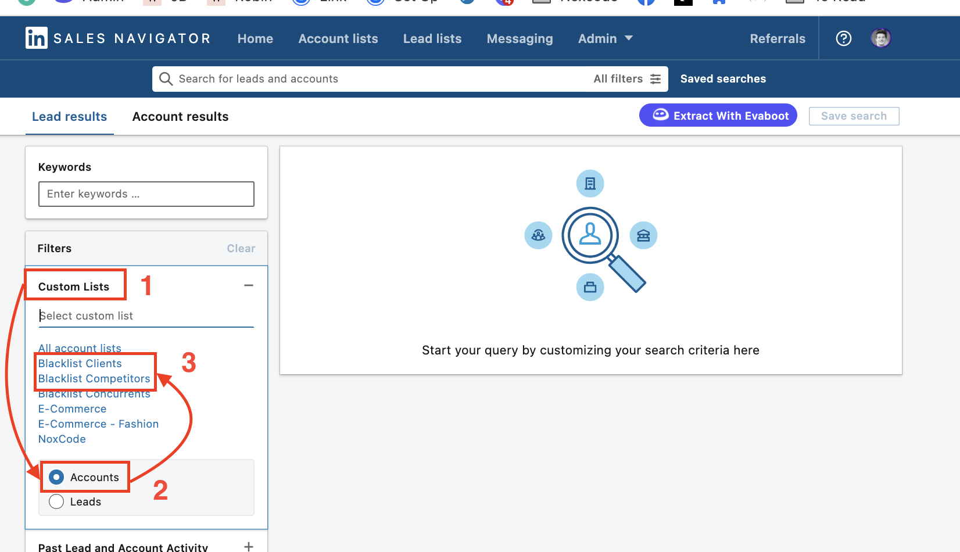Select the Leads radio button
The height and width of the screenshot is (552, 960).
click(x=56, y=501)
